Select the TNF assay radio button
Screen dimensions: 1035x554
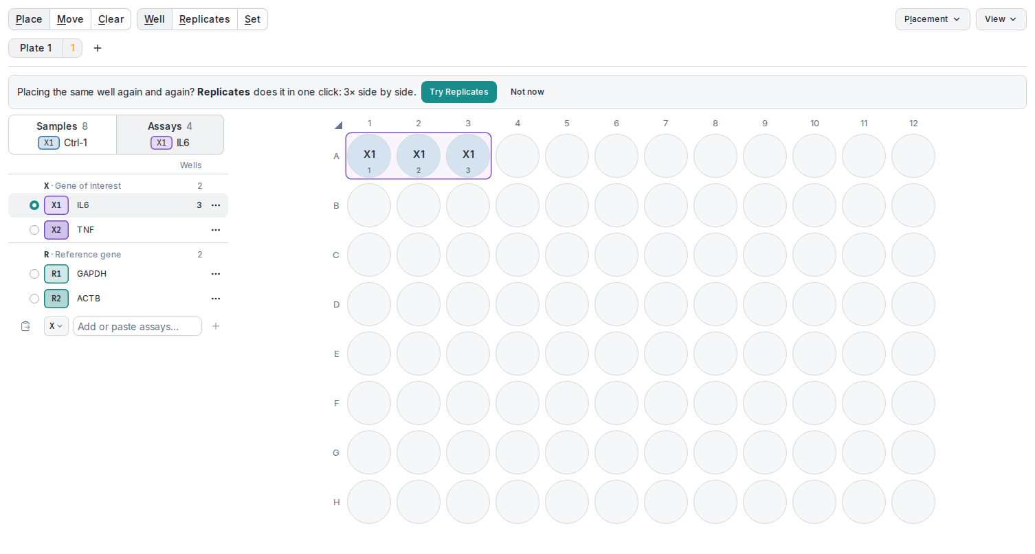(x=34, y=230)
